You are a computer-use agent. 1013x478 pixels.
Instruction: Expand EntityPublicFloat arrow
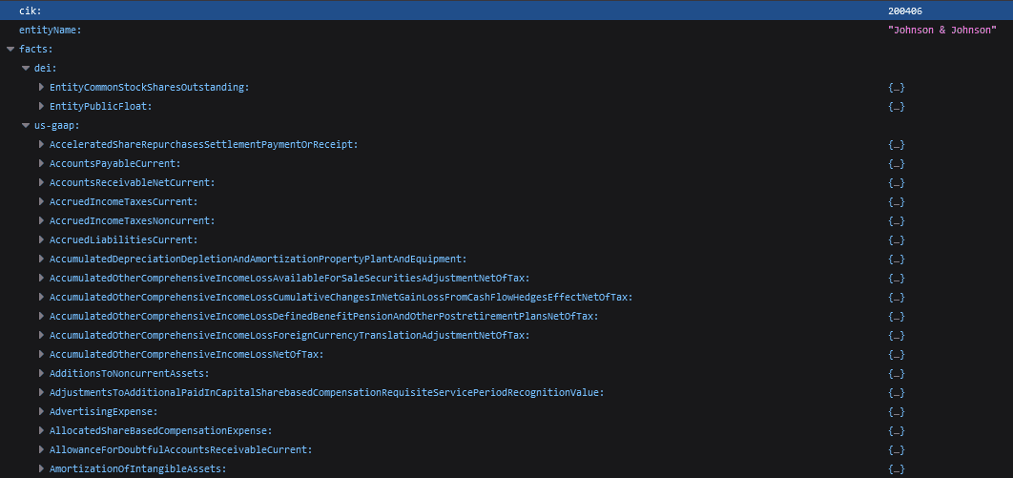pos(41,106)
